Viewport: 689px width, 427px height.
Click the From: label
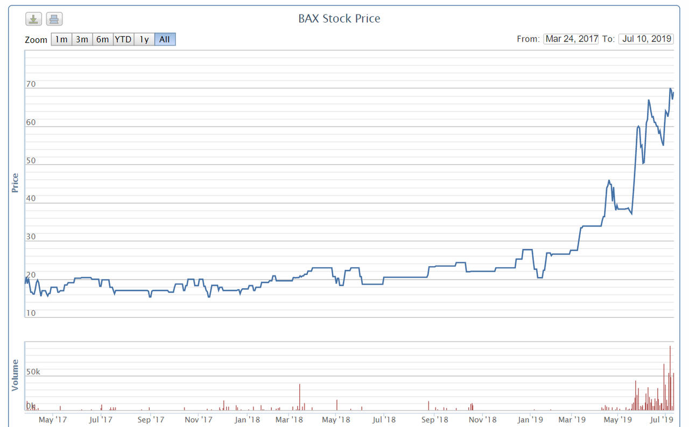tap(528, 39)
